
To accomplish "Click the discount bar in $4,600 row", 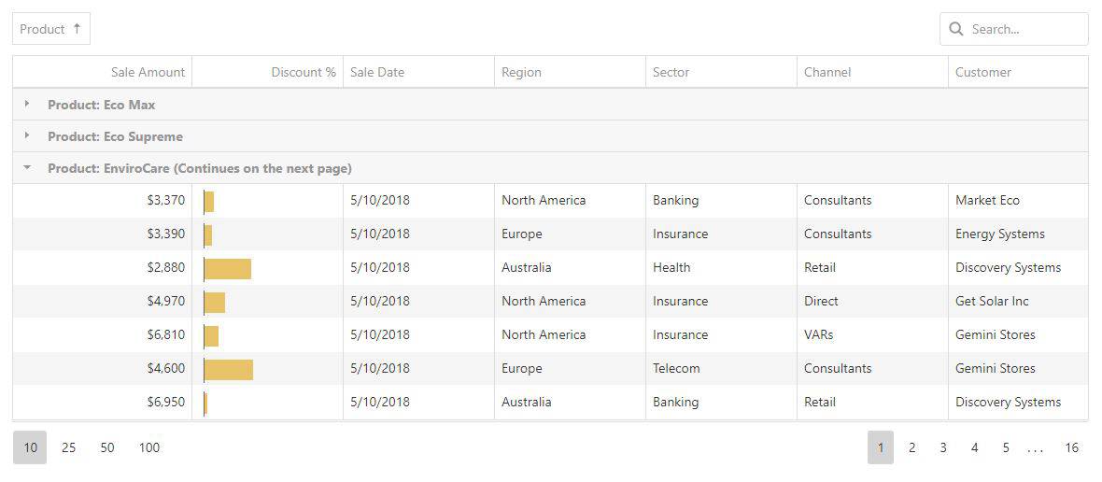I will [x=229, y=370].
